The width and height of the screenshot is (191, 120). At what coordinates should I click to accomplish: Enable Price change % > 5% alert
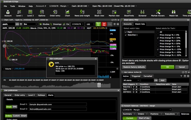[158, 35]
